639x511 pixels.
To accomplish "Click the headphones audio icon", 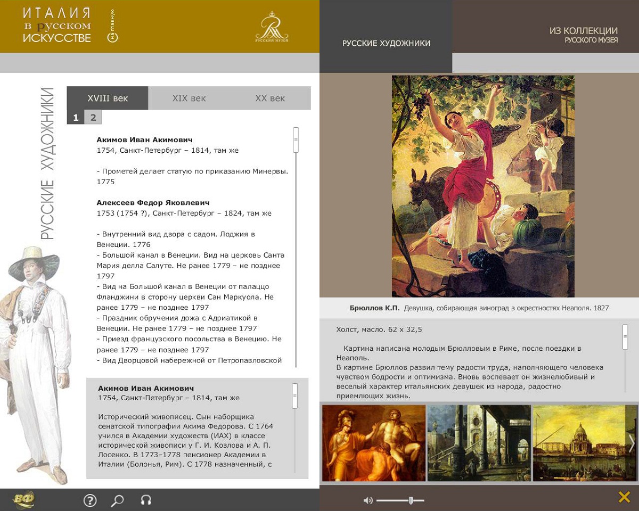I will [146, 500].
